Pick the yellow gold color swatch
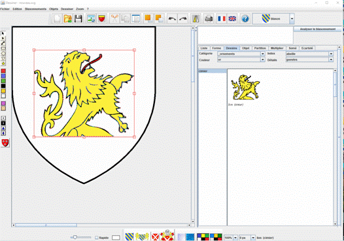 point(3,91)
